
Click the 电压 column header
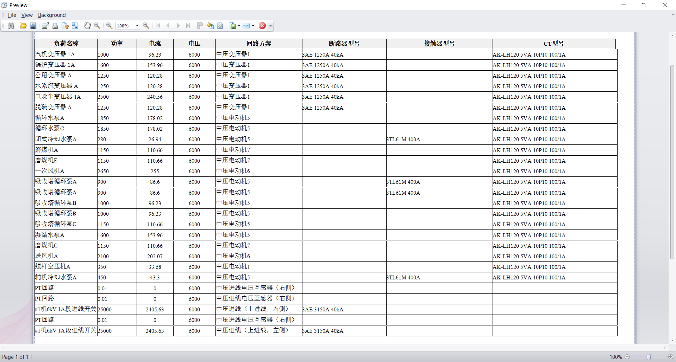194,44
